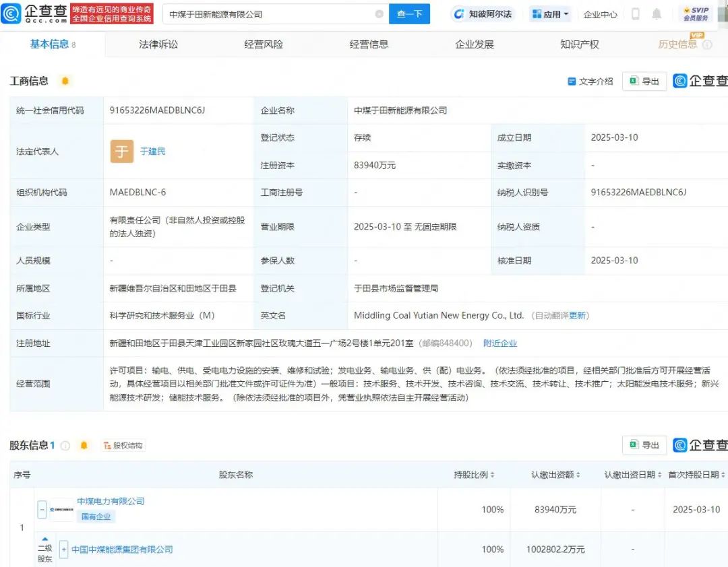
Task: Export 工商信息 with the 导出 button
Action: point(644,81)
